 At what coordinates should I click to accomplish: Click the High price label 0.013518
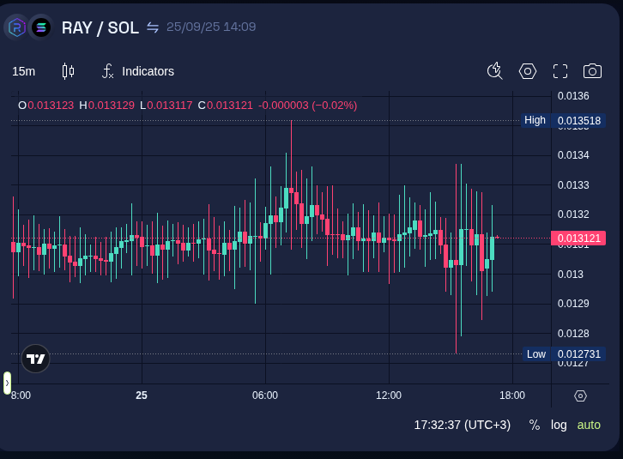pos(581,121)
